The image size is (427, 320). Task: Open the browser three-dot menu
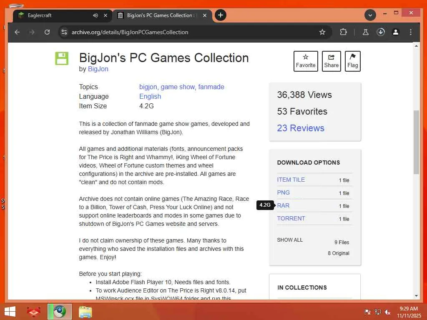411,32
